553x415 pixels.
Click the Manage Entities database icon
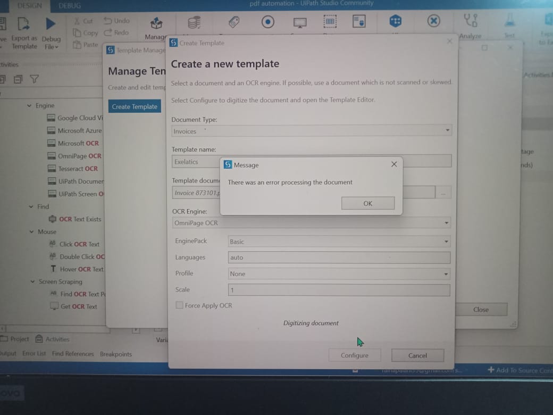coord(194,22)
